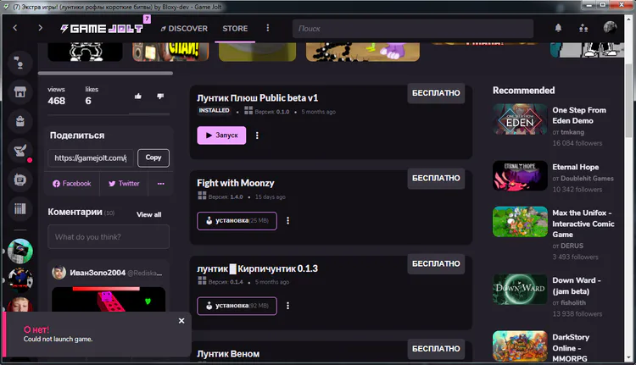The height and width of the screenshot is (365, 636).
Task: Click БЕСПЛАТНО on Лунтик Веном package
Action: pyautogui.click(x=436, y=349)
